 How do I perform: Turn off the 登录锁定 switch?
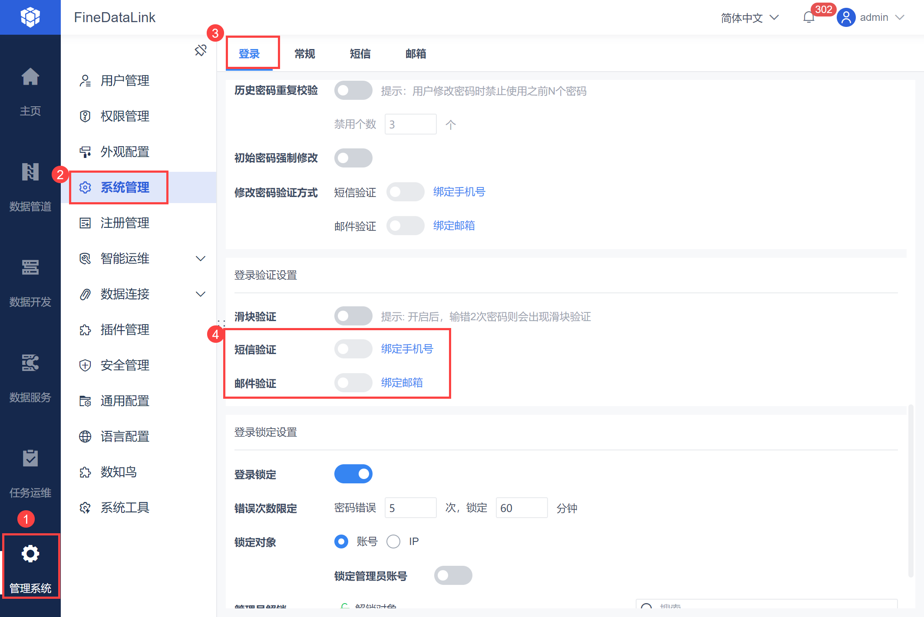coord(353,474)
